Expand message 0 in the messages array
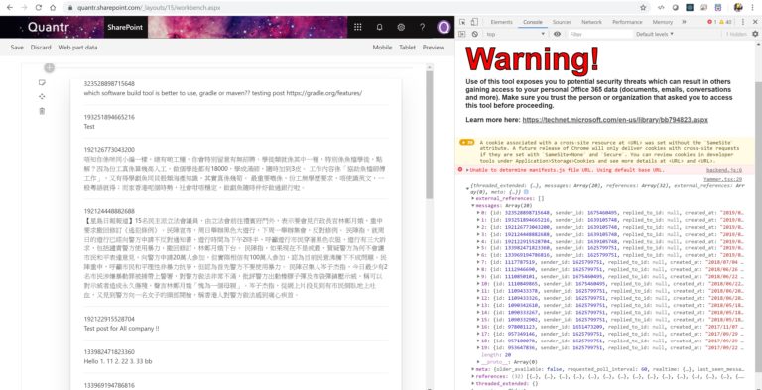Image resolution: width=762 pixels, height=390 pixels. click(478, 213)
